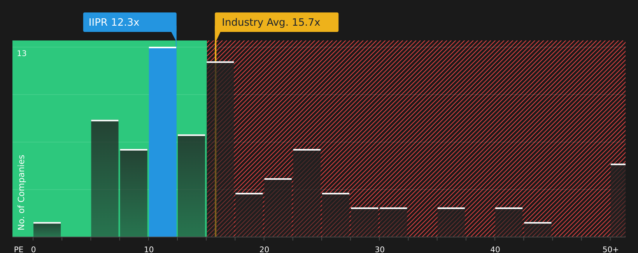Select the small bar at PE 0

coord(47,230)
